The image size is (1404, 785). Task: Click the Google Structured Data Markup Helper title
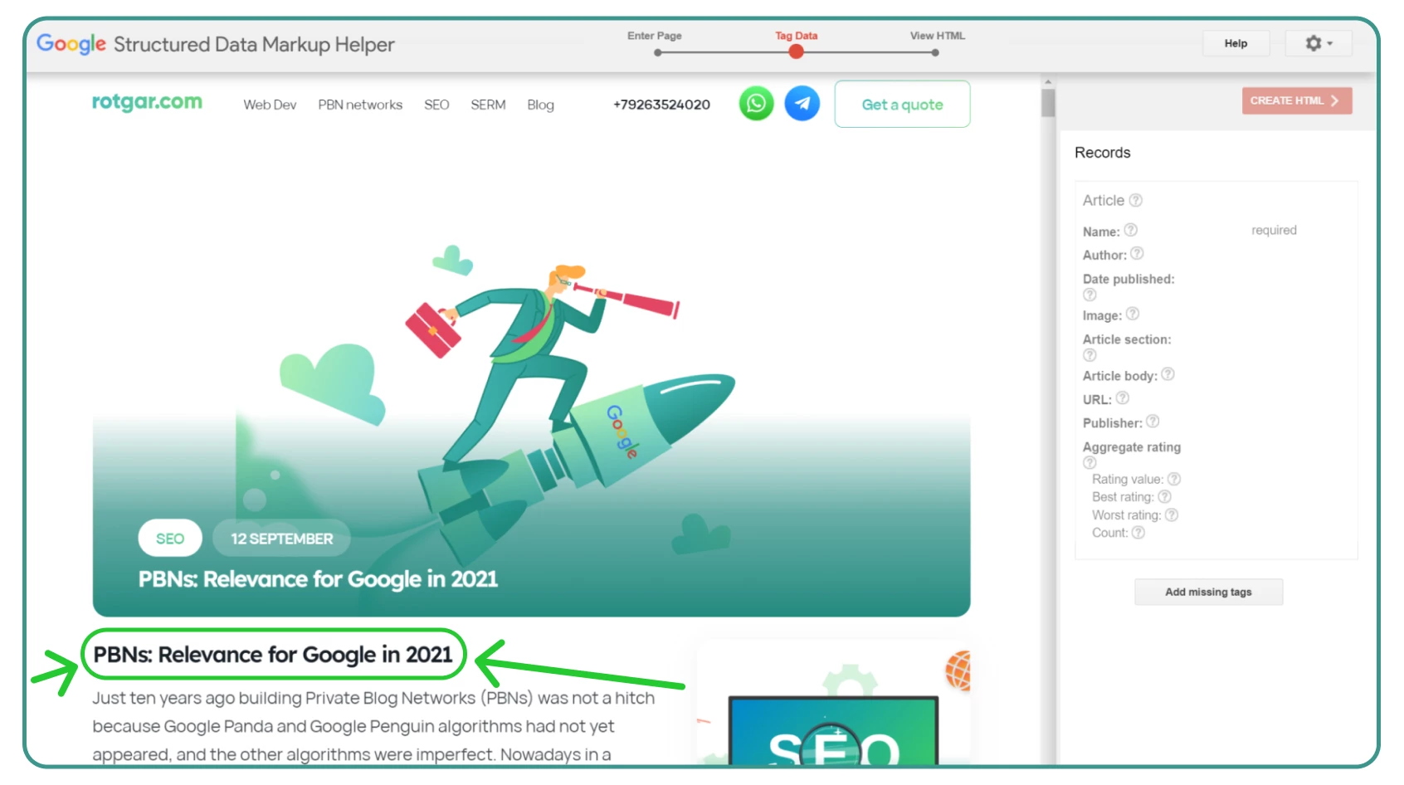[x=216, y=44]
